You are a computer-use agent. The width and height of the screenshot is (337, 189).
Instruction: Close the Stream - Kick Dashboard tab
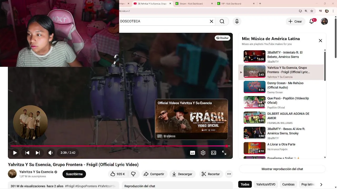click(x=212, y=4)
